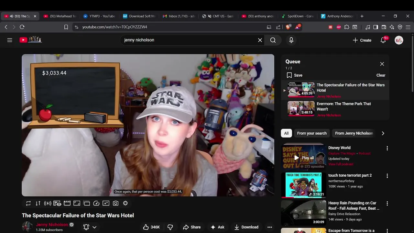This screenshot has height=233, width=414.
Task: Open Jenny Nicholson's channel avatar
Action: [27, 227]
